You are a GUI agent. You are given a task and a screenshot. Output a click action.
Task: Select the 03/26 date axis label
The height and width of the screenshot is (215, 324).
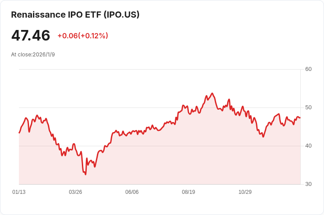pyautogui.click(x=75, y=192)
